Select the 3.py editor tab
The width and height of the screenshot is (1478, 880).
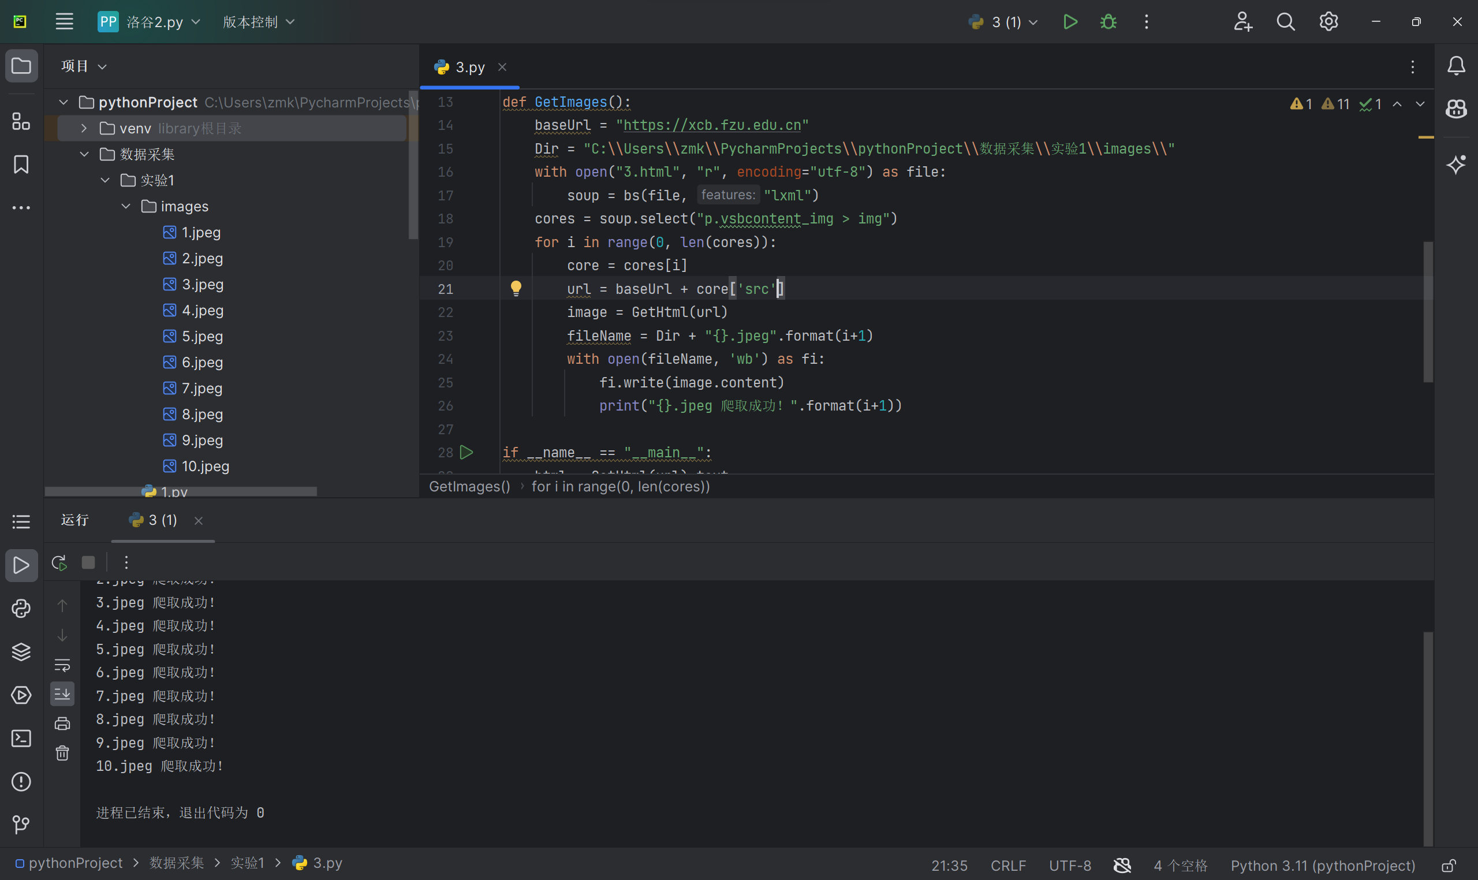469,67
